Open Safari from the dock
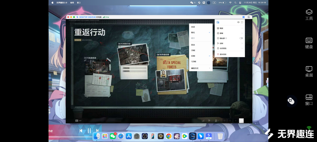Viewport: 317px width, 142px height. coord(121,136)
